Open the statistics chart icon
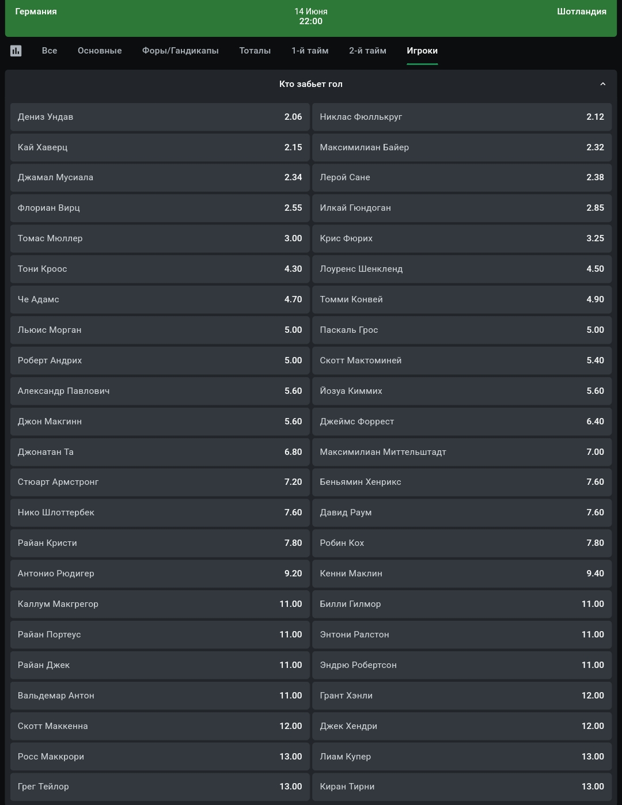The height and width of the screenshot is (805, 622). pyautogui.click(x=16, y=51)
